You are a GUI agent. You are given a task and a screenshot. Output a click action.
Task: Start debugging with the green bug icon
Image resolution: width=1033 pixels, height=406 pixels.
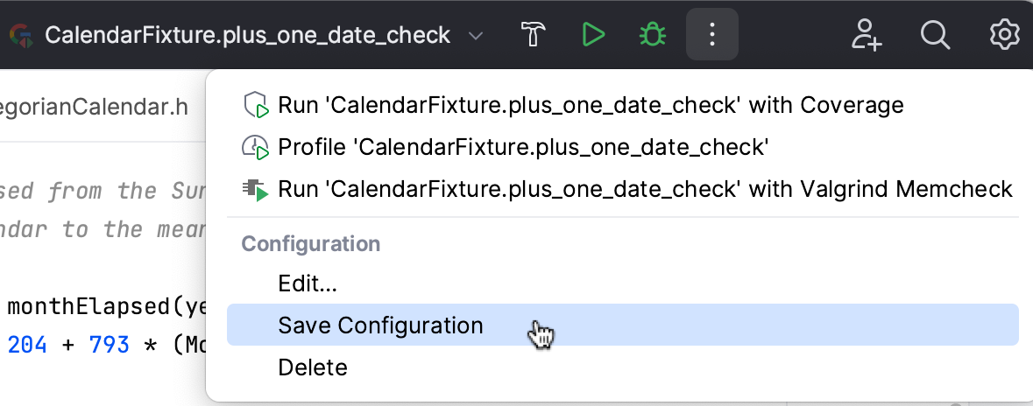pos(651,35)
